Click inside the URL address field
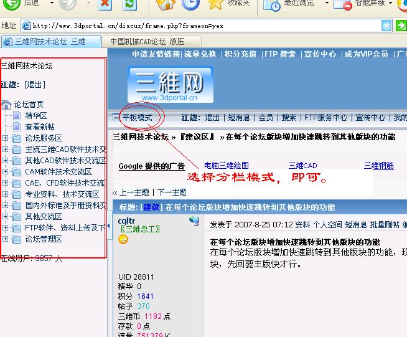The width and height of the screenshot is (407, 337). (x=207, y=26)
